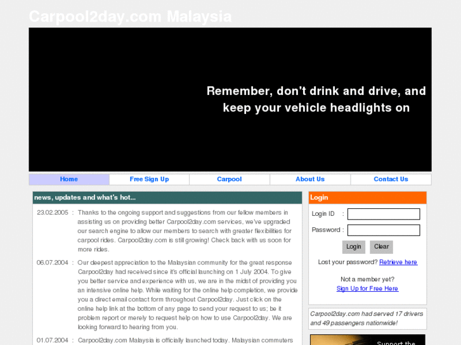Select the 01.07.2004 news date
461x345 pixels.
pos(53,341)
